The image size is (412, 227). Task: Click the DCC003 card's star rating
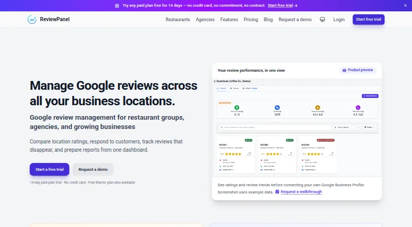[315, 154]
